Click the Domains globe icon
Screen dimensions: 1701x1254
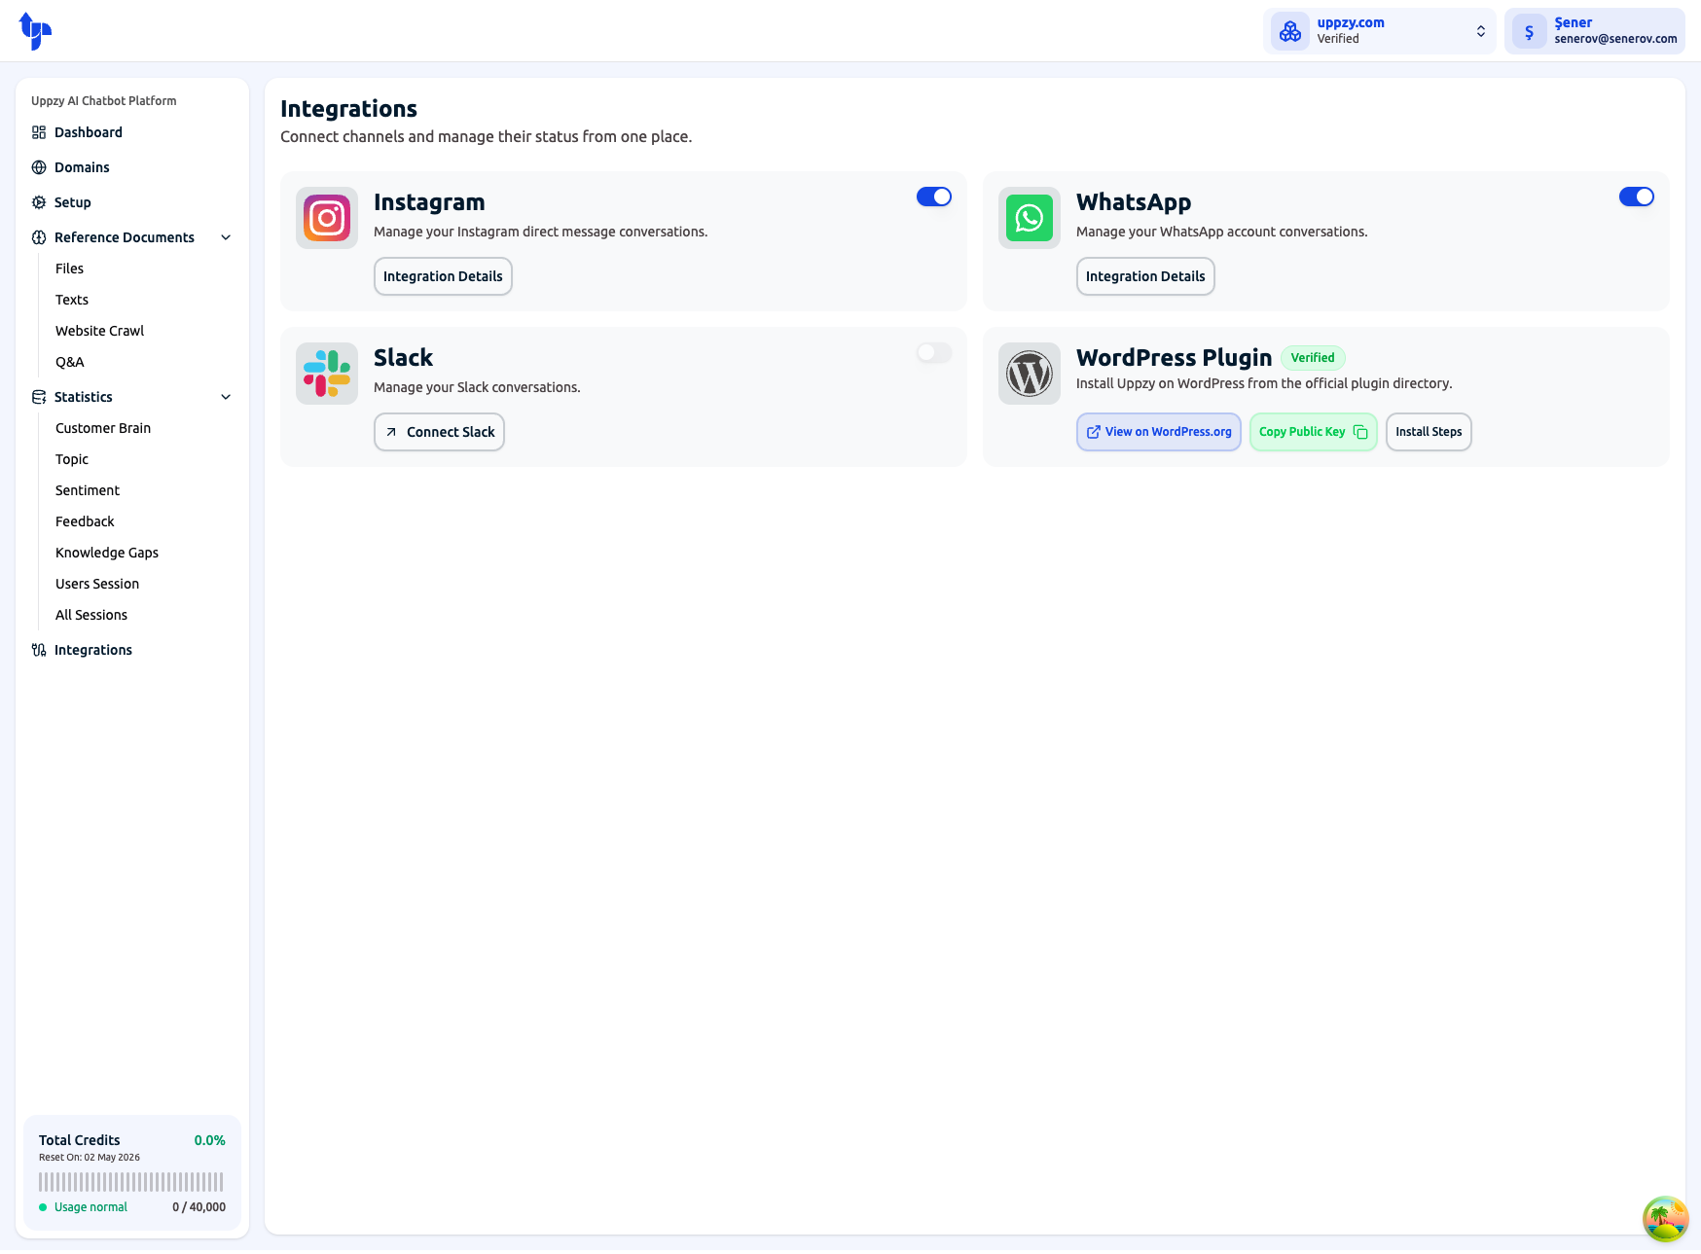(39, 167)
